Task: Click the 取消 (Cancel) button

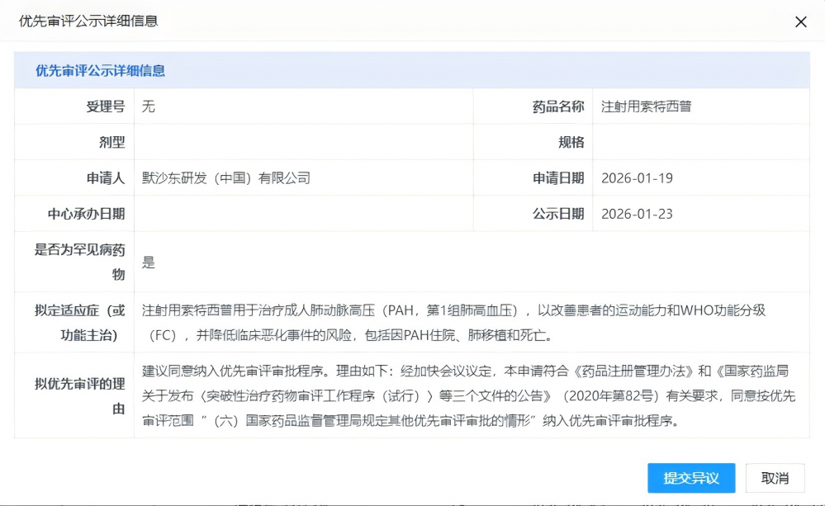Action: click(773, 478)
